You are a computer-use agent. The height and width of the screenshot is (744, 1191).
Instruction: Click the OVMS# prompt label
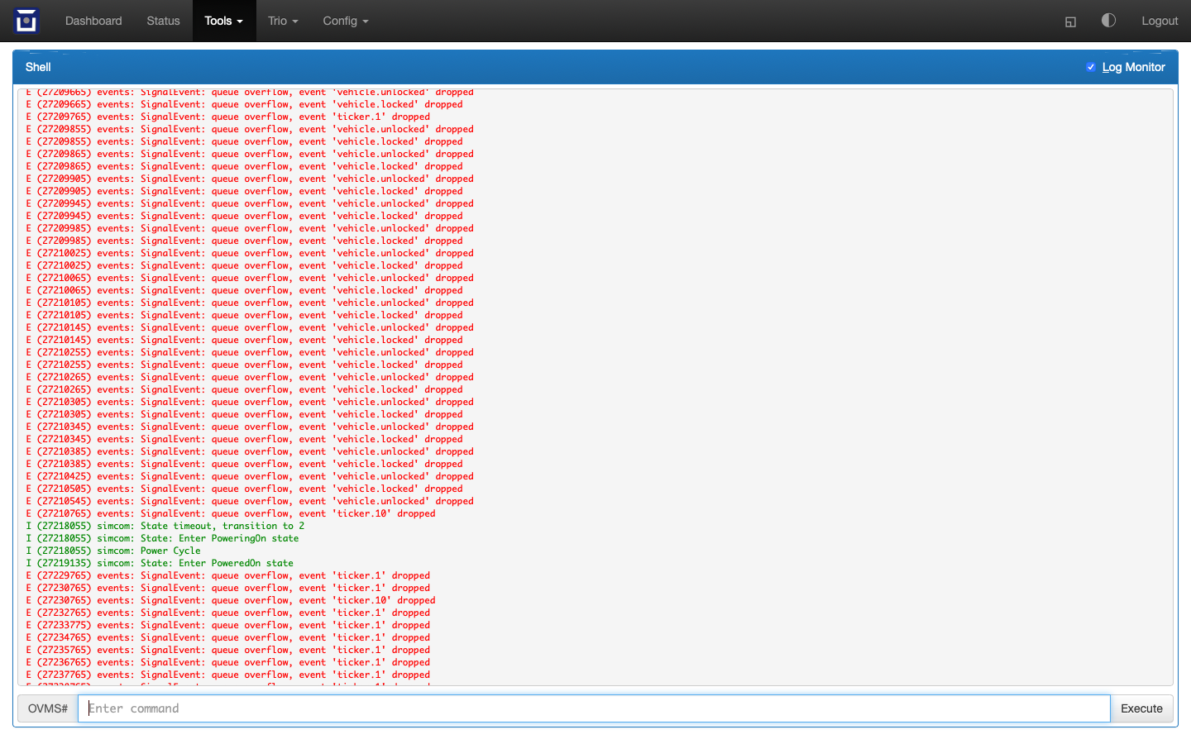tap(48, 708)
